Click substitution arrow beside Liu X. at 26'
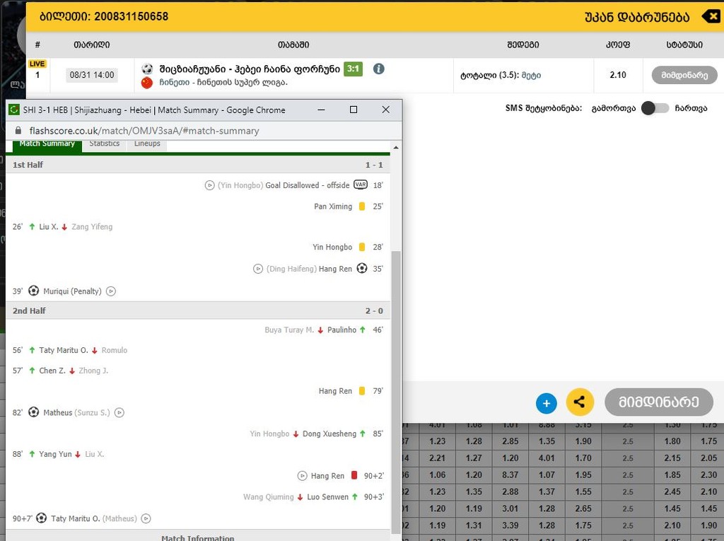724x541 pixels. coord(32,227)
